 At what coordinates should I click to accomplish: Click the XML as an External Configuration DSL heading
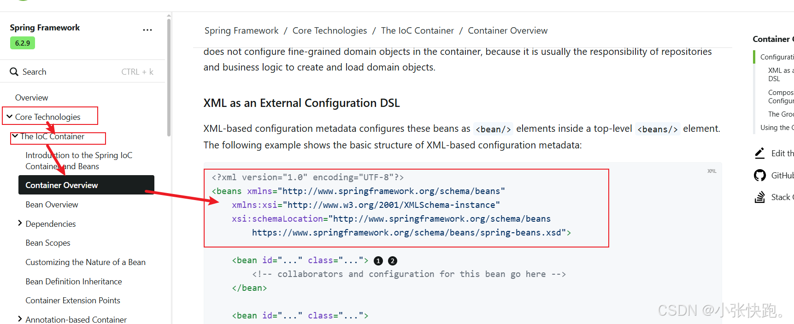point(301,103)
